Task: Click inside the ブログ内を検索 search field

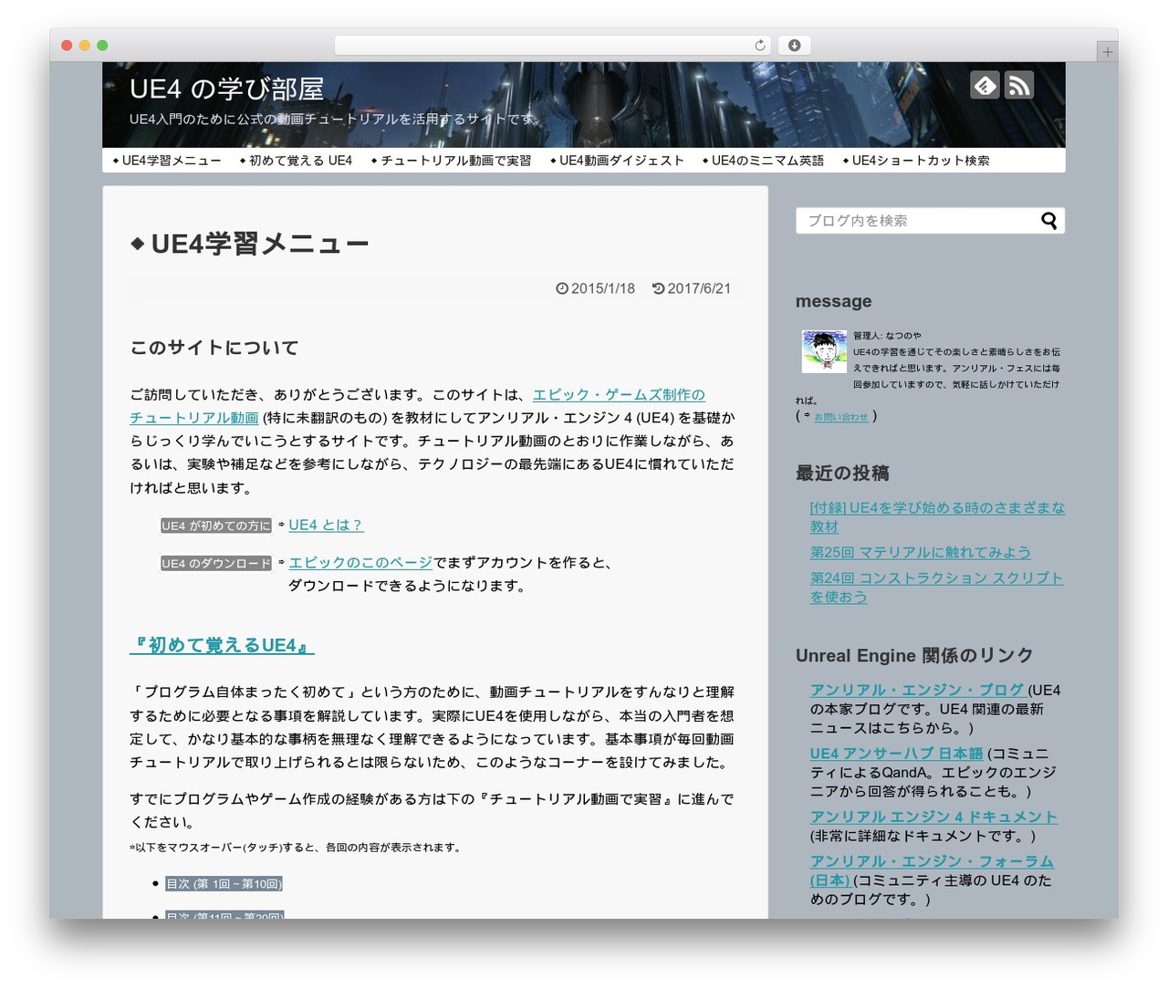Action: [x=930, y=221]
